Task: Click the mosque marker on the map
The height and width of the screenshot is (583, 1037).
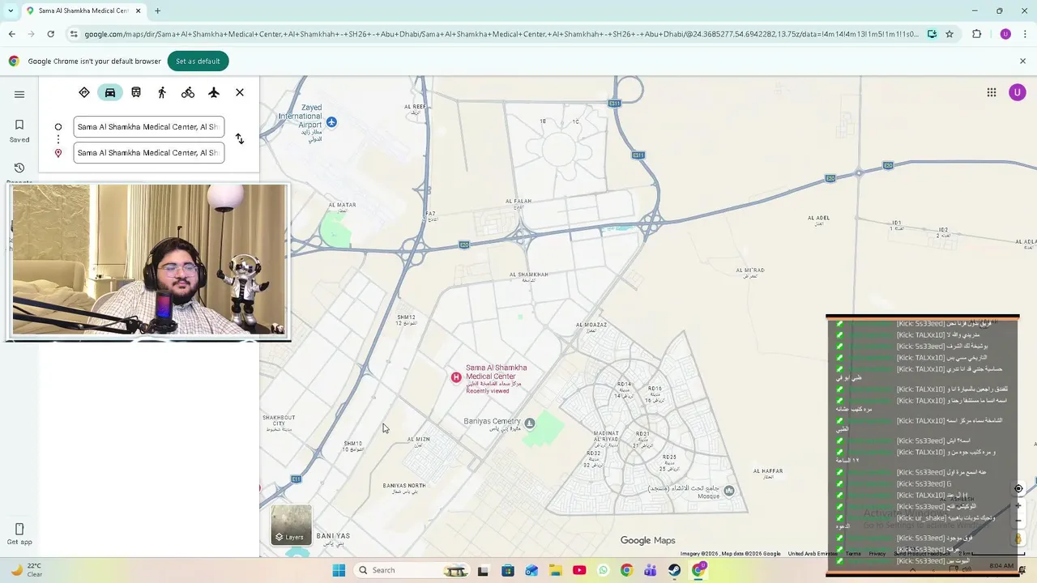Action: coord(729,491)
